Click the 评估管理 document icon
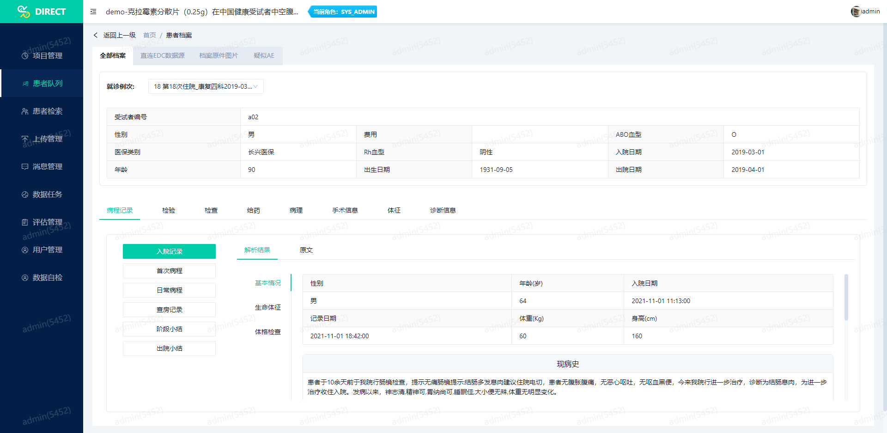The width and height of the screenshot is (887, 433). click(x=25, y=222)
